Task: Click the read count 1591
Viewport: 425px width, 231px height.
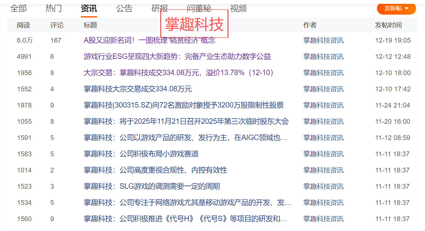Action: pyautogui.click(x=24, y=138)
